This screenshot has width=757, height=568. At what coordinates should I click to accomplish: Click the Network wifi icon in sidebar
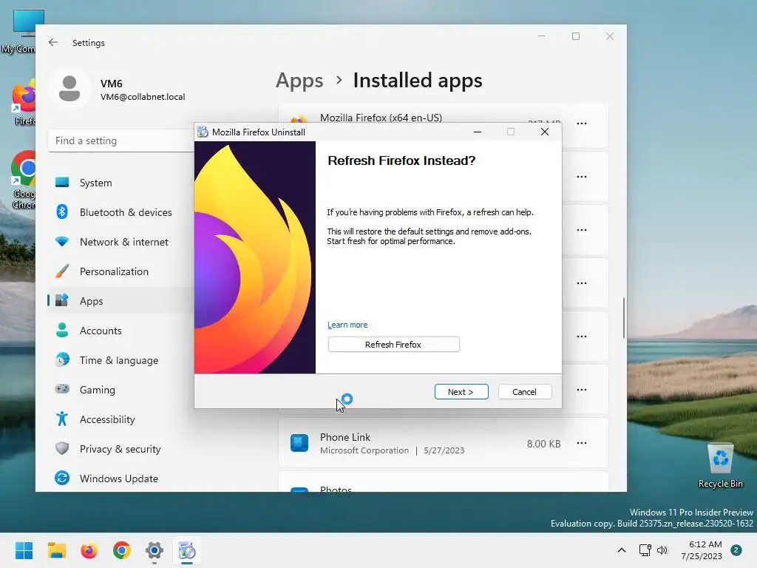coord(62,241)
